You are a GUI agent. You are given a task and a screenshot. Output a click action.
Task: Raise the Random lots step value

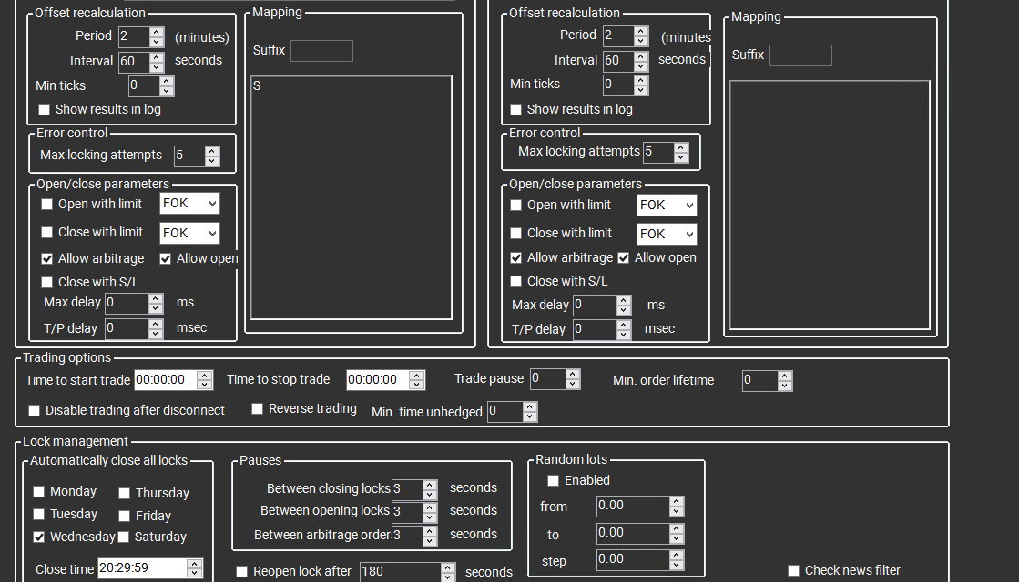(676, 554)
